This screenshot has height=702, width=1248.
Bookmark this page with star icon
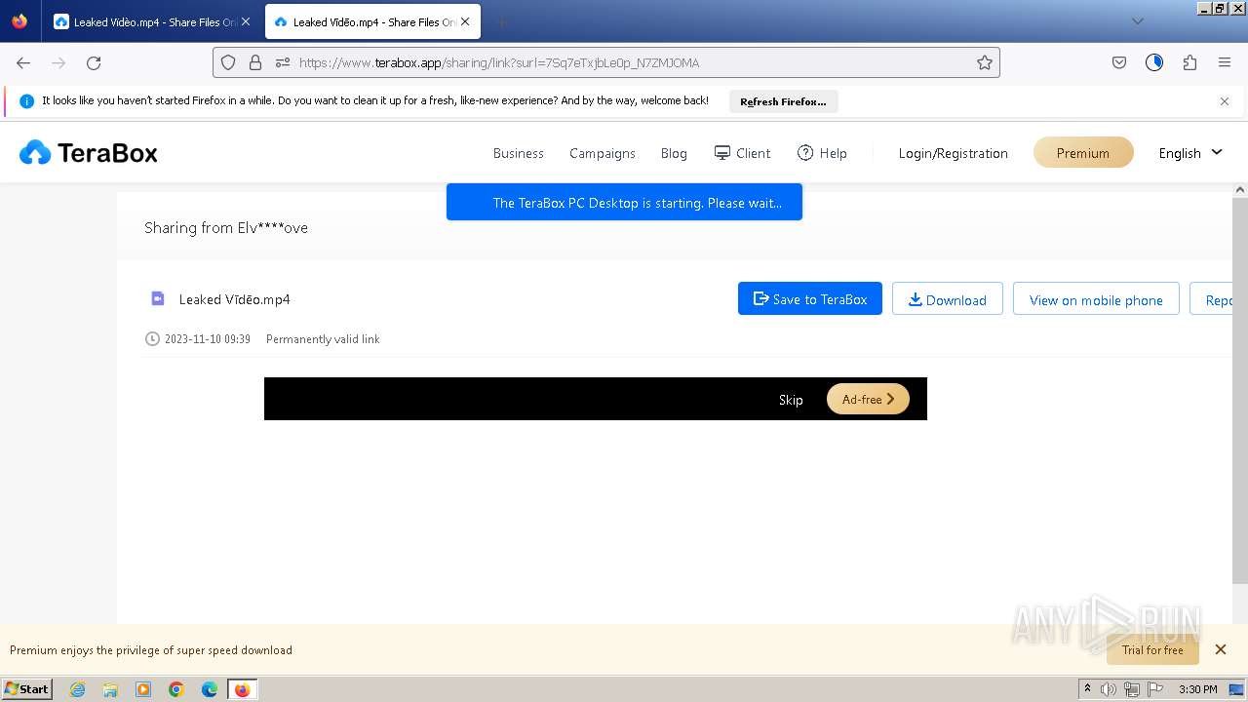click(x=985, y=62)
